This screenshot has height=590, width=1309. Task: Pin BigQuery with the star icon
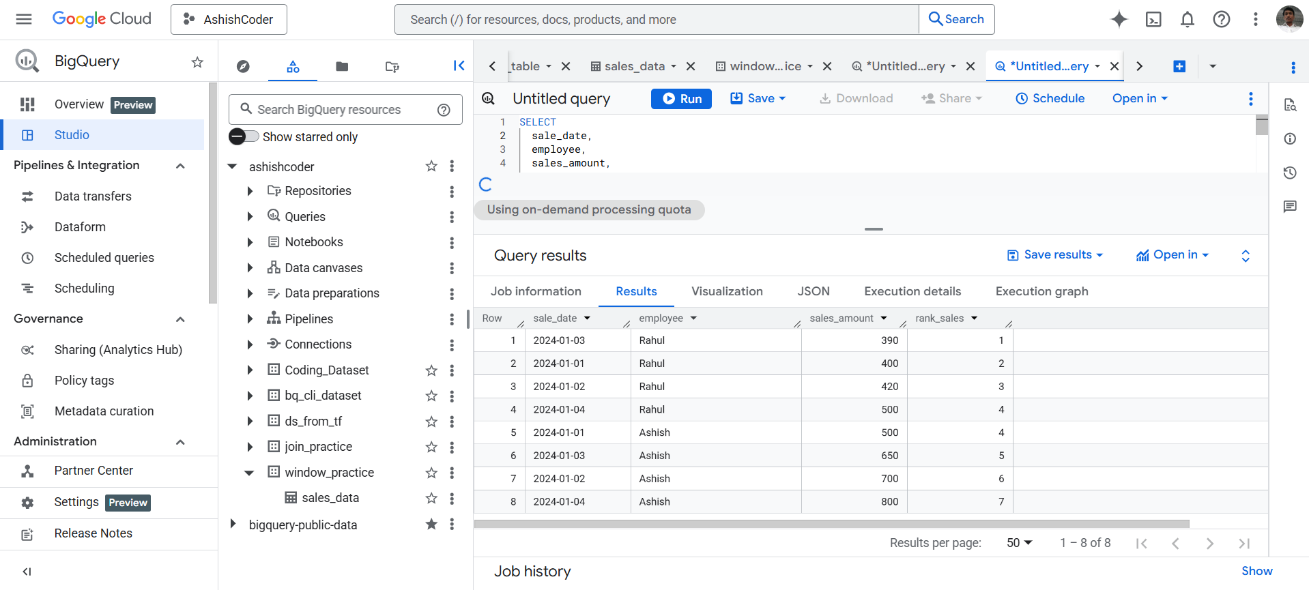coord(197,62)
